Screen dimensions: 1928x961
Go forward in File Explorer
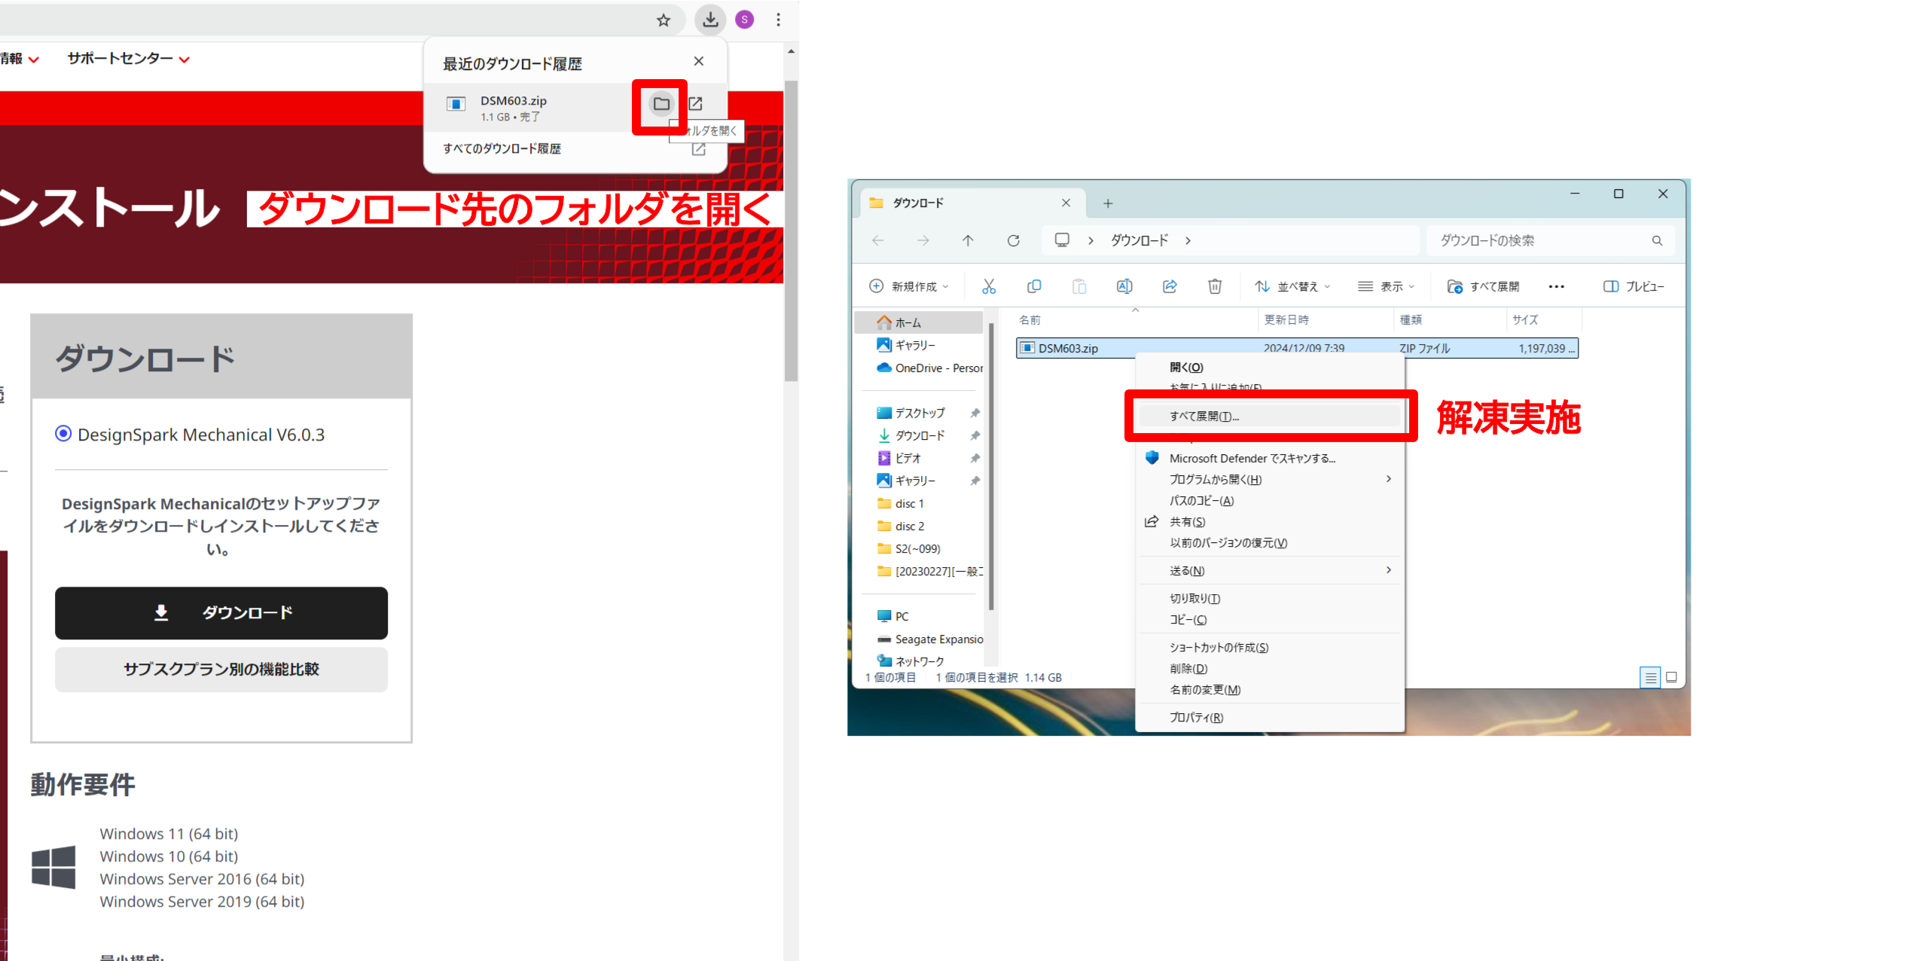coord(923,240)
